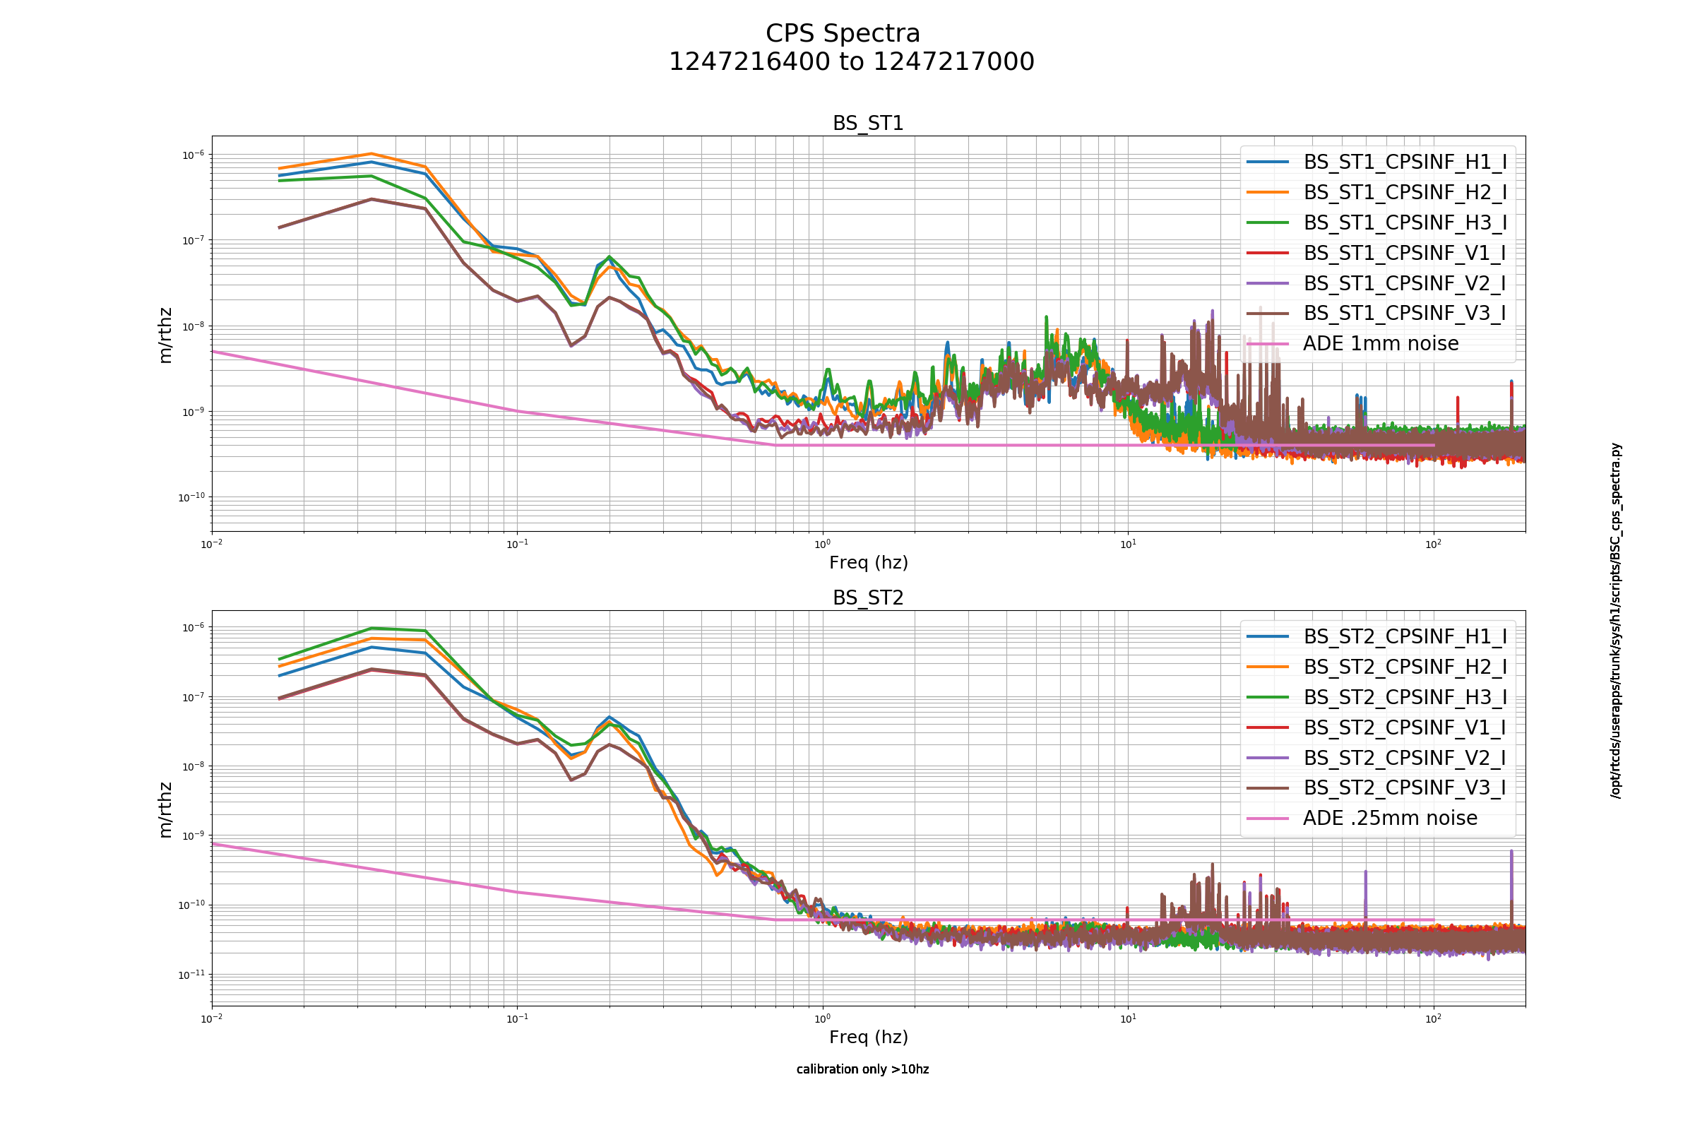Screen dimensions: 1695x1130
Task: Click the 10⁻² x-axis tick label under BS_ST2
Action: 212,1018
